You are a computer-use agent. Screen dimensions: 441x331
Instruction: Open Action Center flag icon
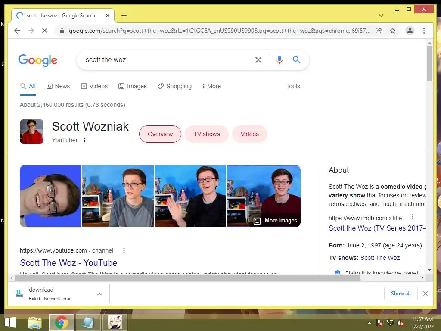380,323
